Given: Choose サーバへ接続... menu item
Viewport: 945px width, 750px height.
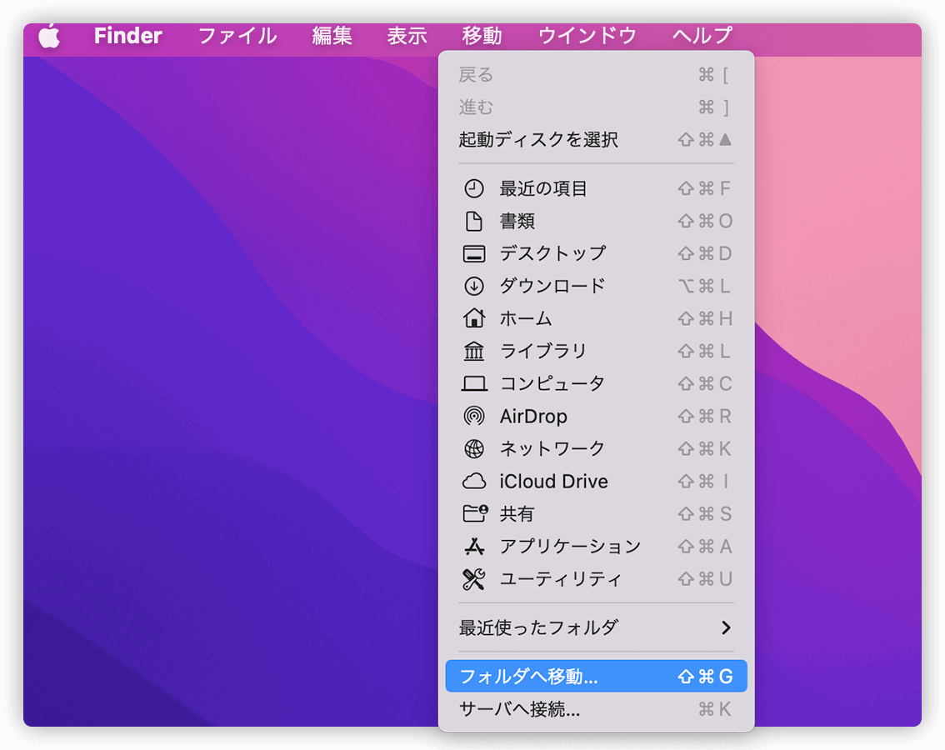Looking at the screenshot, I should (596, 710).
